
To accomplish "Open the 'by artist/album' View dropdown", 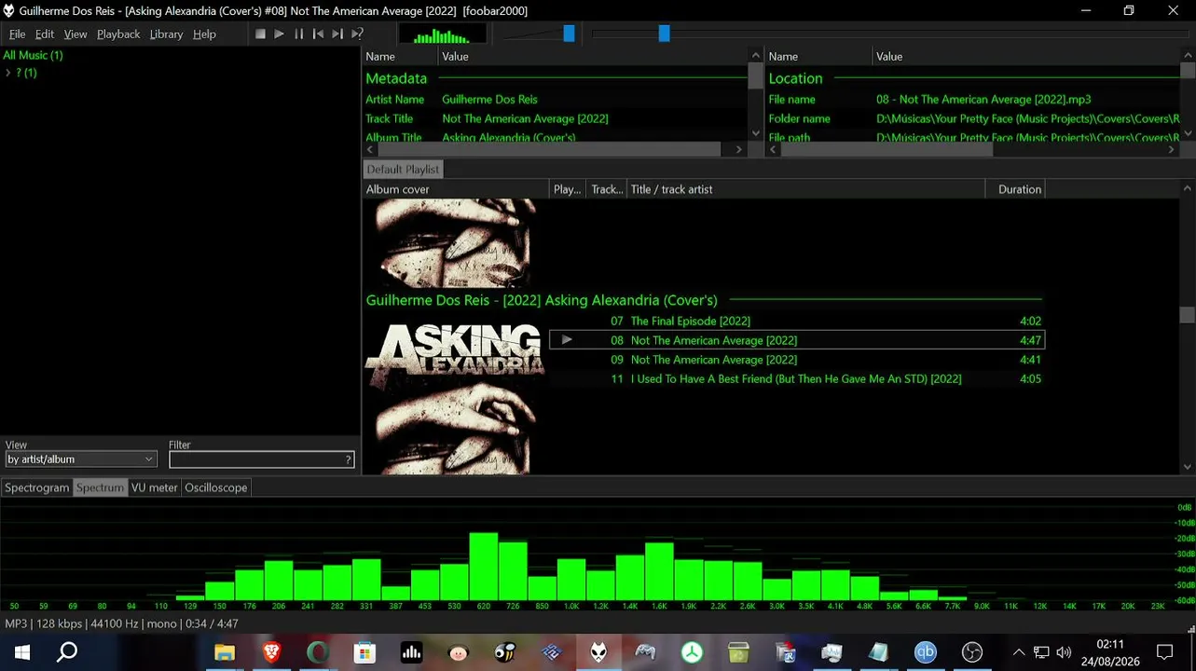I will point(81,459).
